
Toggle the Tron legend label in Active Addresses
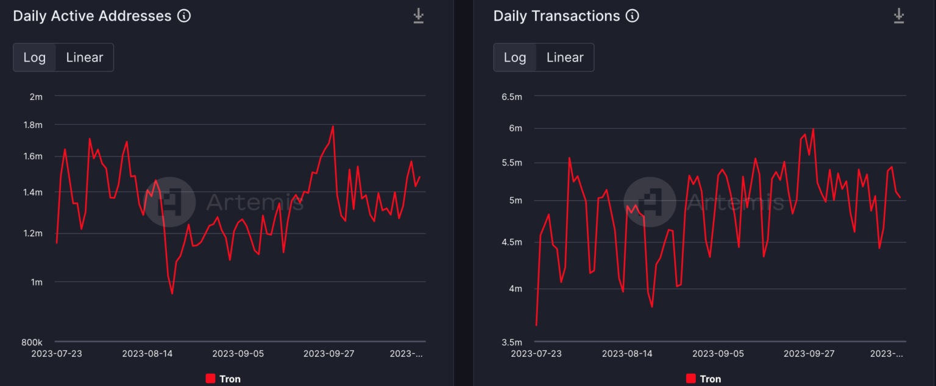click(x=230, y=379)
